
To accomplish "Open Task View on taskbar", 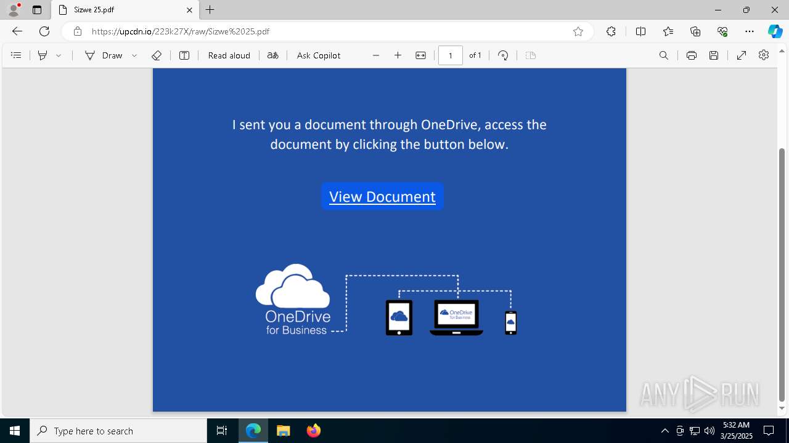I will 222,431.
